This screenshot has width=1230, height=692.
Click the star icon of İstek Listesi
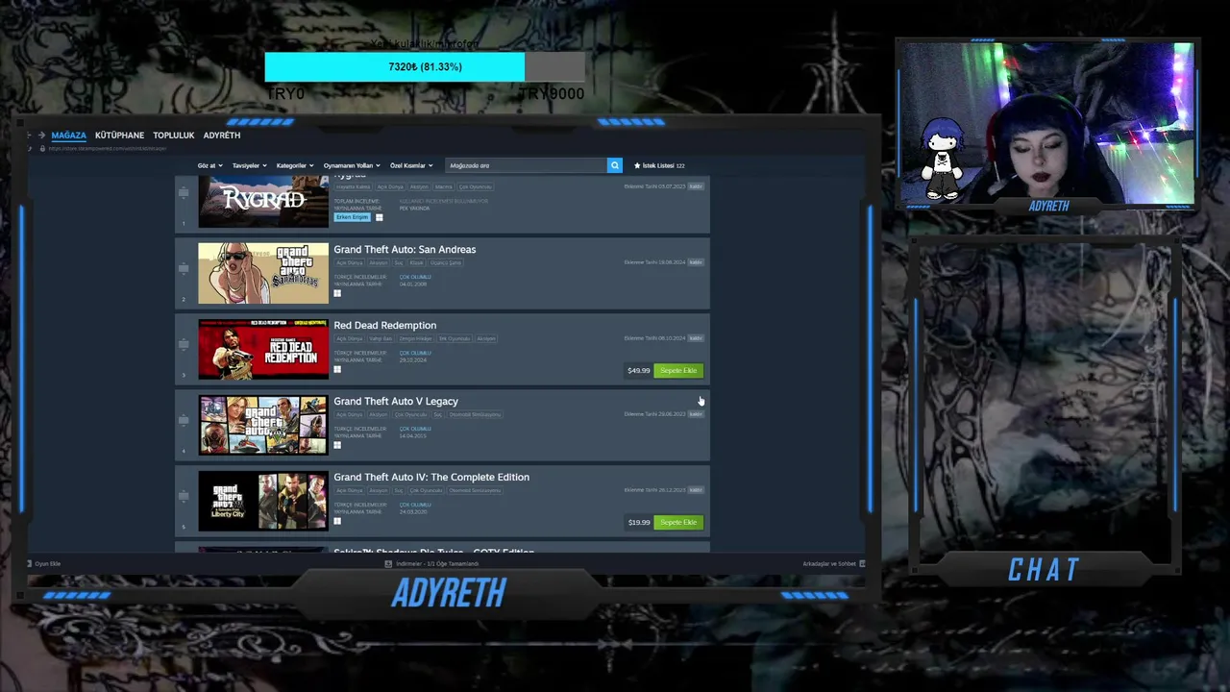[x=637, y=165]
